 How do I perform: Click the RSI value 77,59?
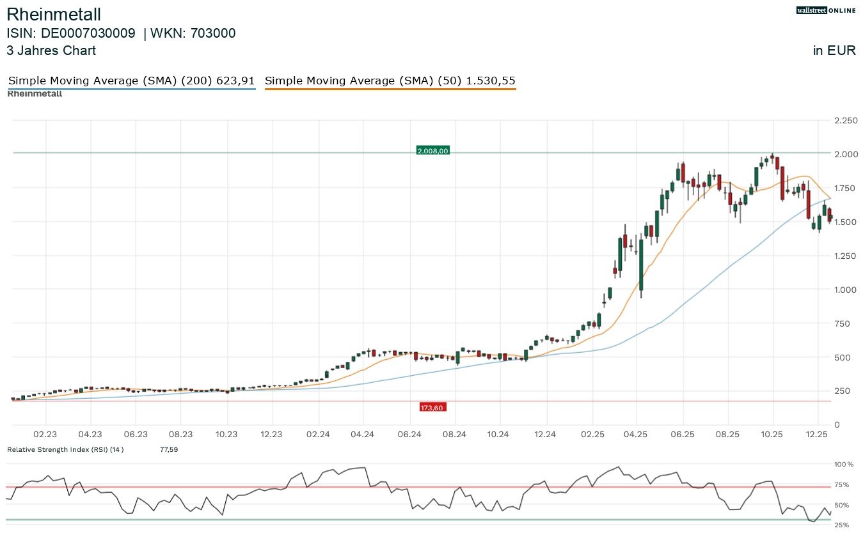coord(168,449)
